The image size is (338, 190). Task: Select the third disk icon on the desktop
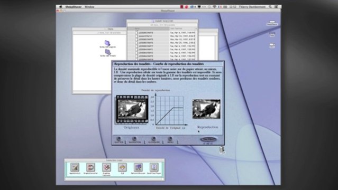click(x=272, y=45)
